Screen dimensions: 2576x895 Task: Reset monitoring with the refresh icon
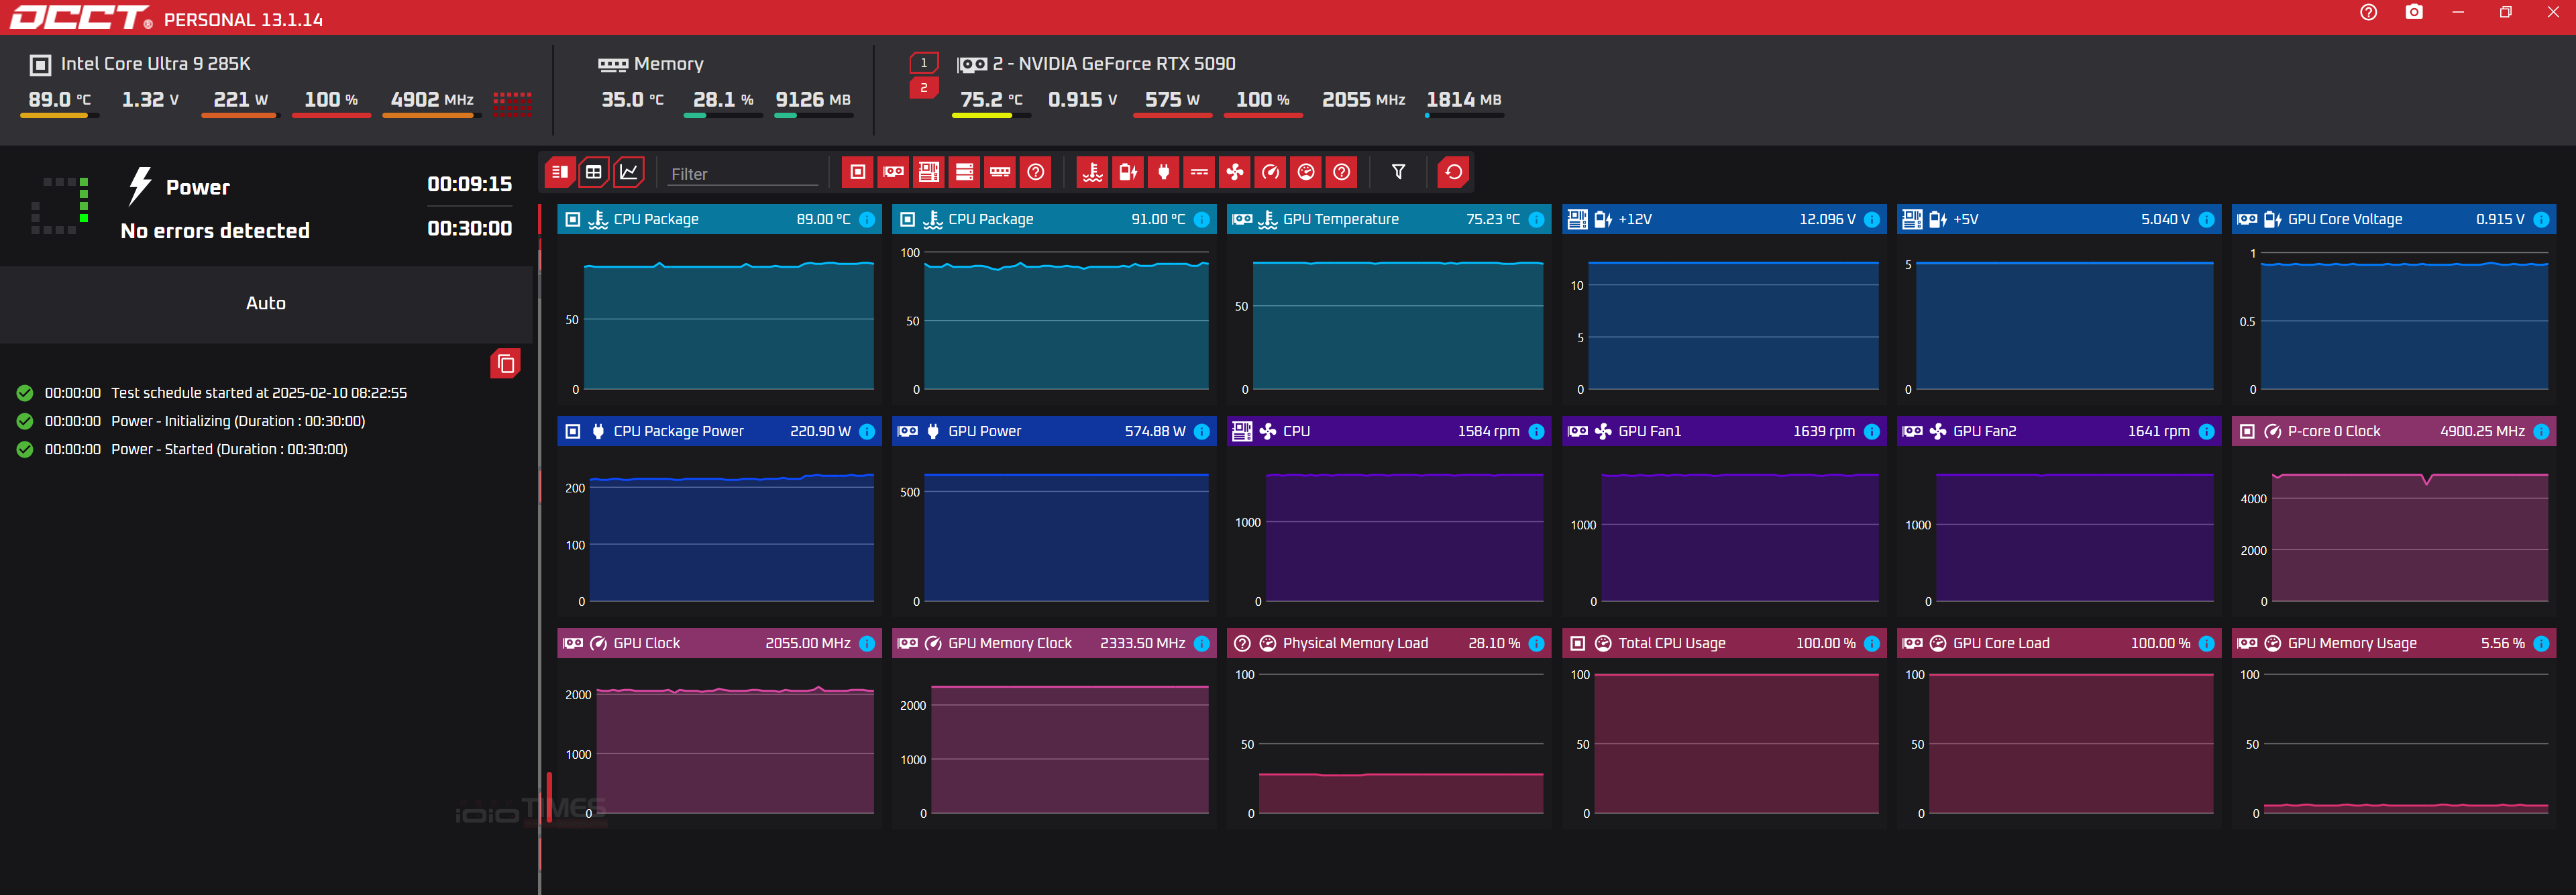tap(1453, 172)
